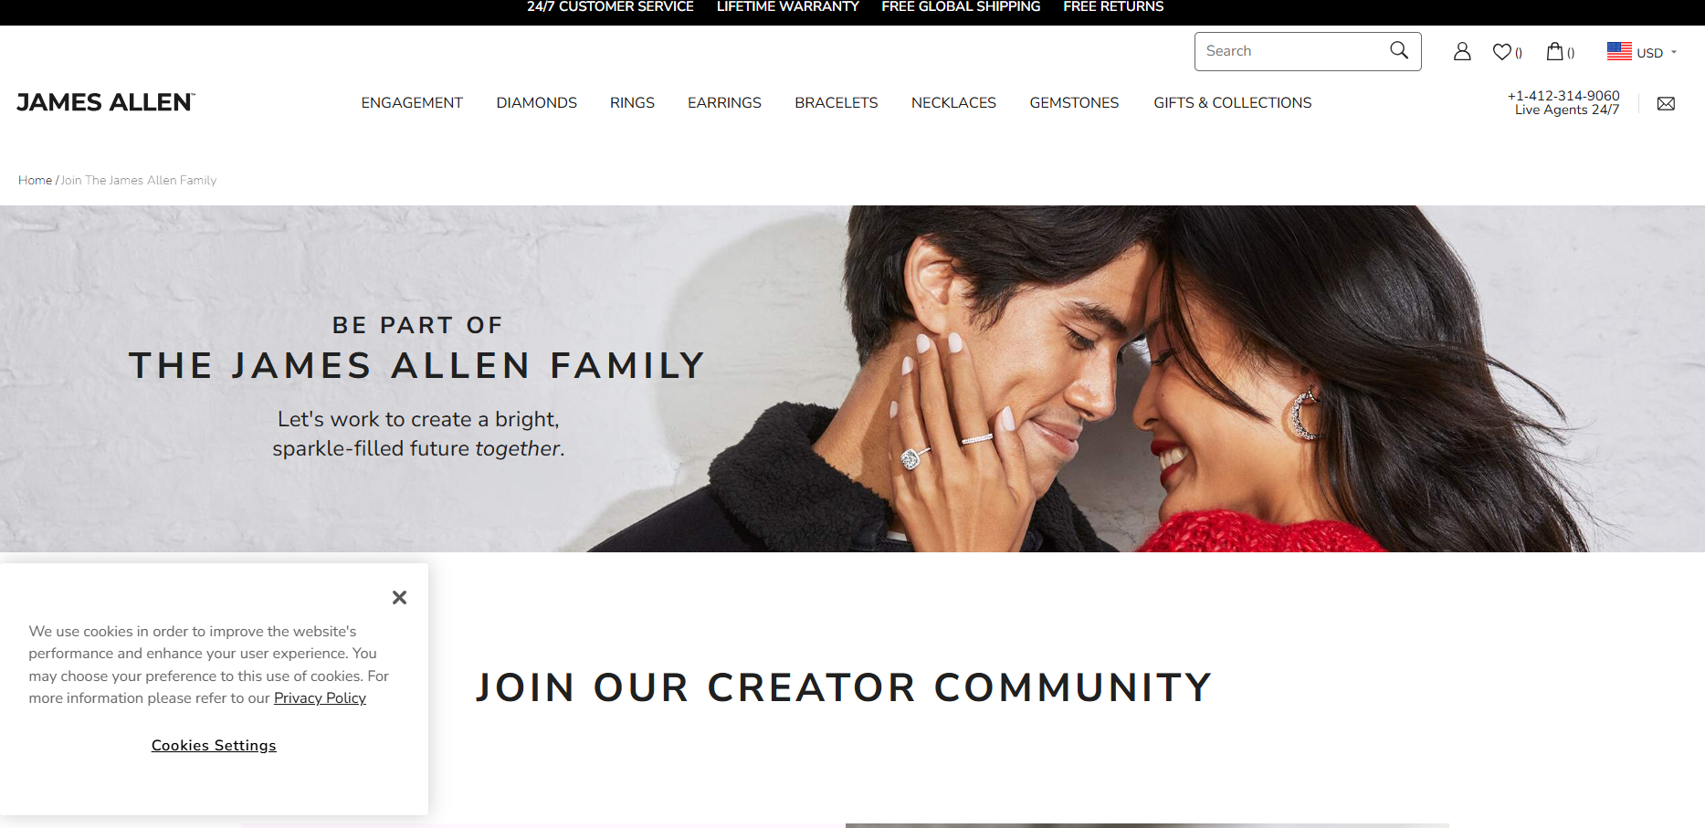This screenshot has width=1705, height=828.
Task: Open the user account icon
Action: (x=1462, y=51)
